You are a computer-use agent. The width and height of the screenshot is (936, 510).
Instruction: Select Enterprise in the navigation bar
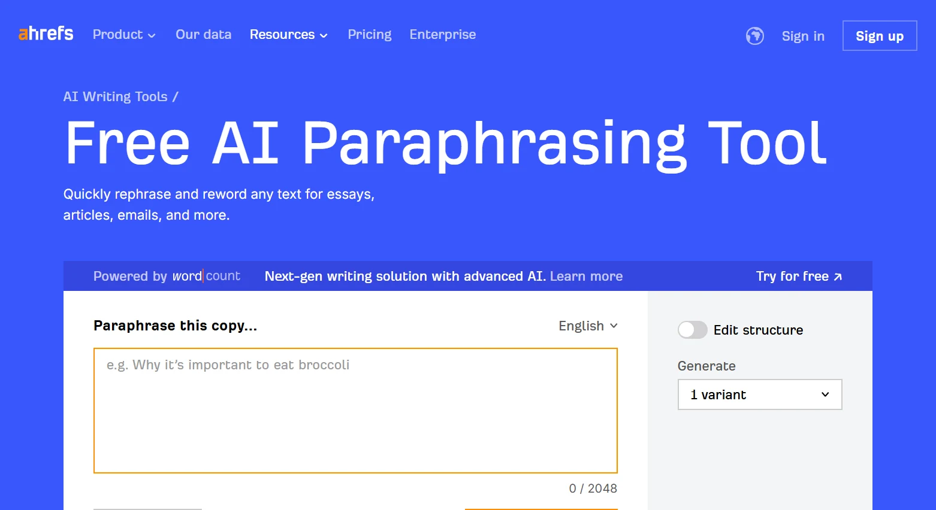tap(442, 35)
